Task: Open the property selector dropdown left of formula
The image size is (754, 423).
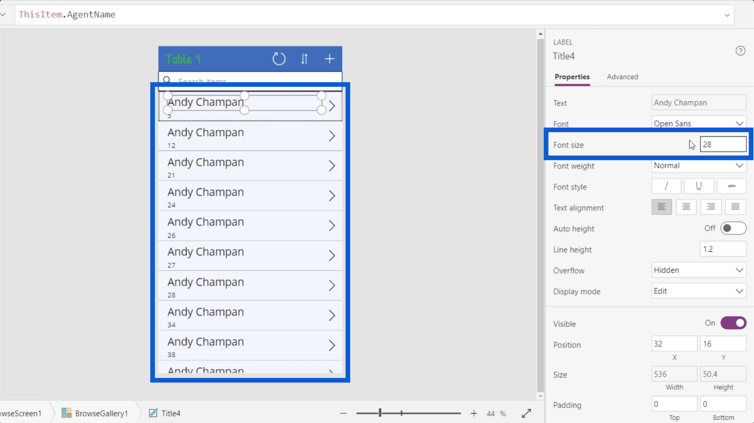Action: click(3, 14)
